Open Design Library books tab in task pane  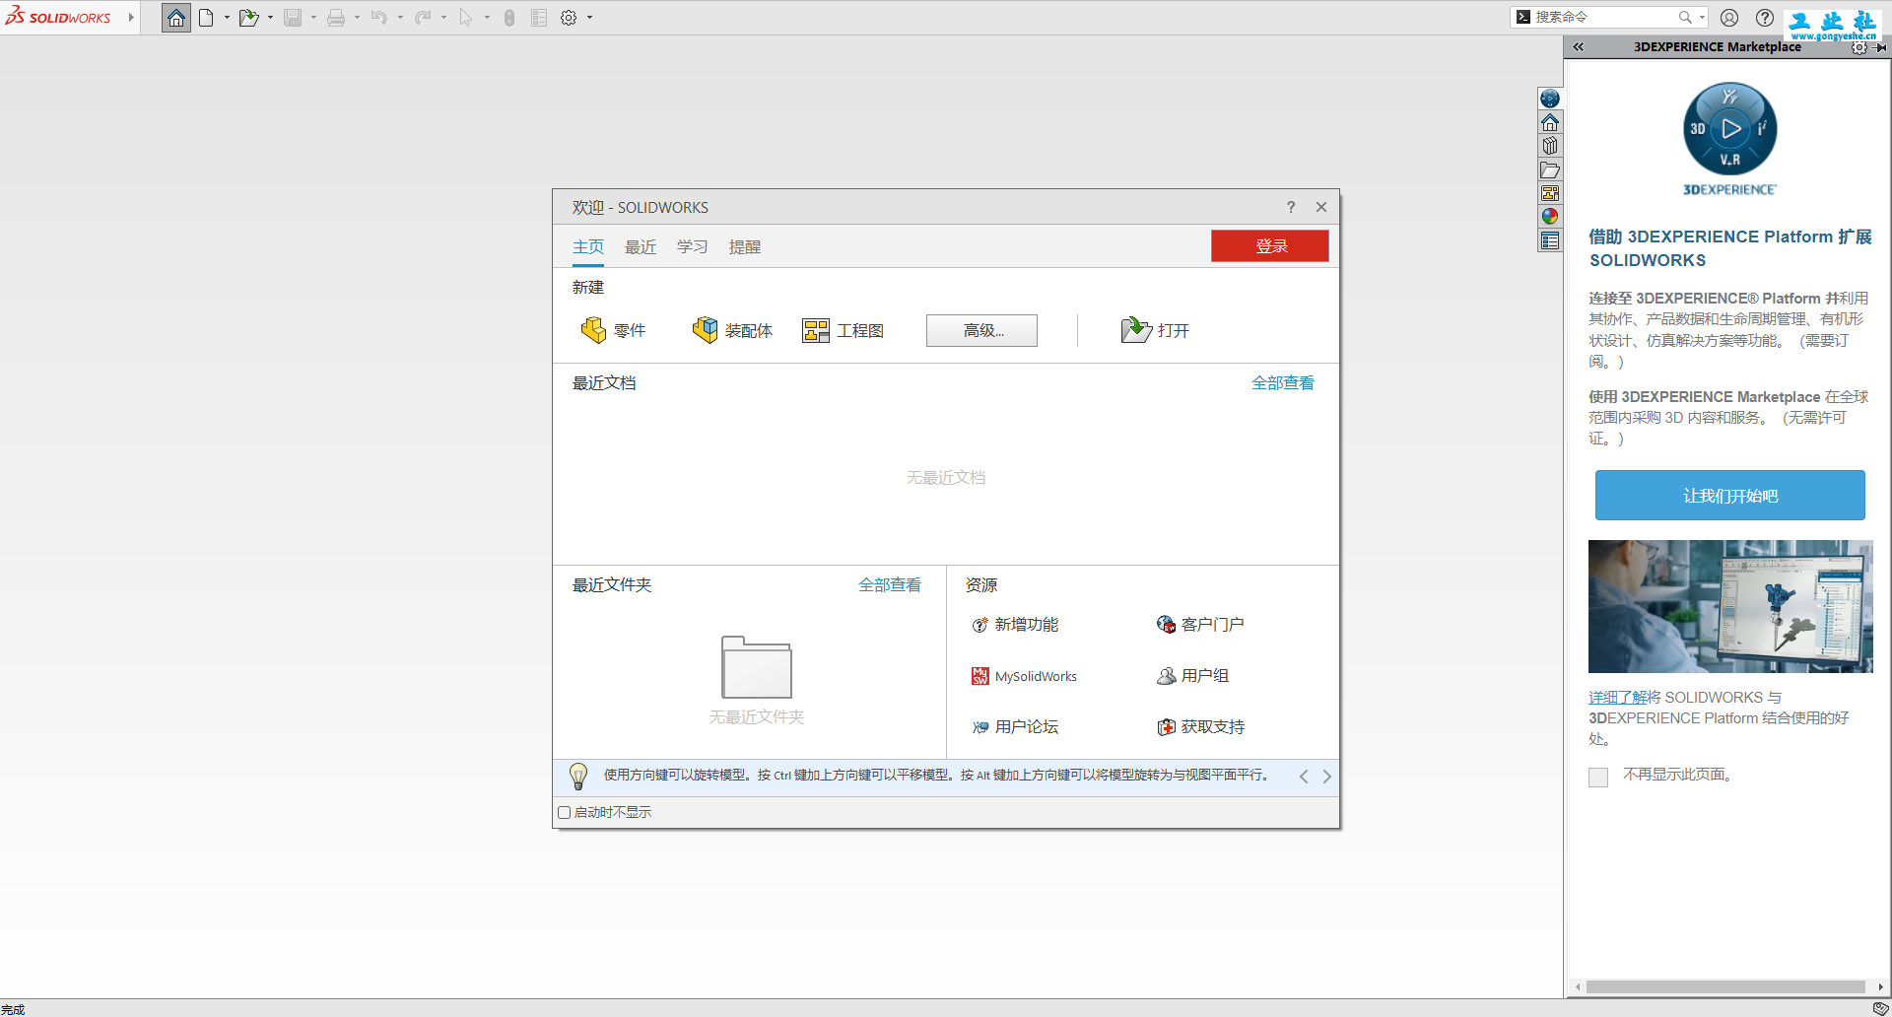pyautogui.click(x=1550, y=146)
